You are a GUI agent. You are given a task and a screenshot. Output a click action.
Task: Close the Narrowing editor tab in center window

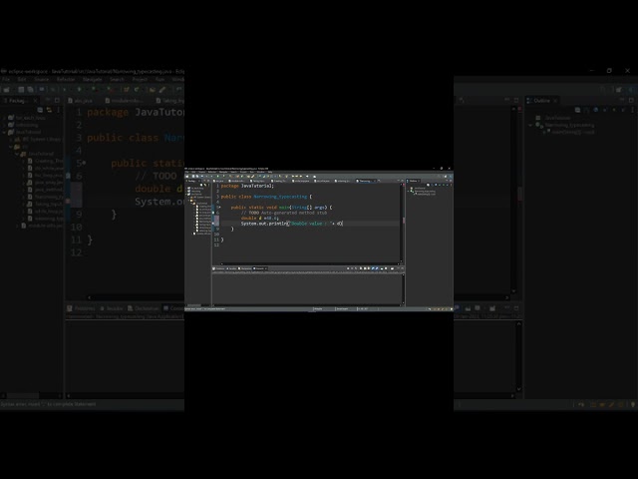coord(375,181)
